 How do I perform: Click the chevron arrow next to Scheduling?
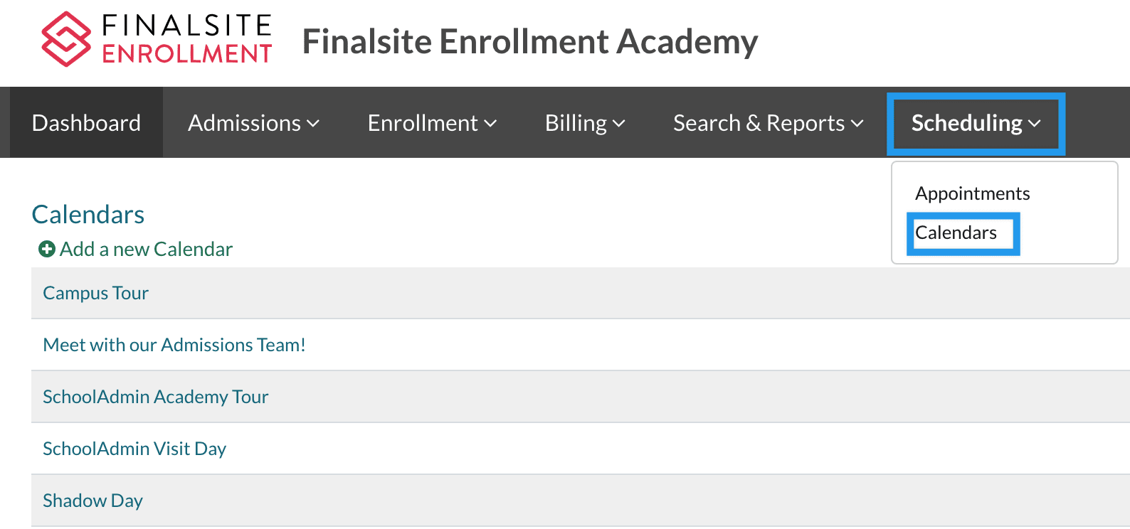coord(1035,124)
